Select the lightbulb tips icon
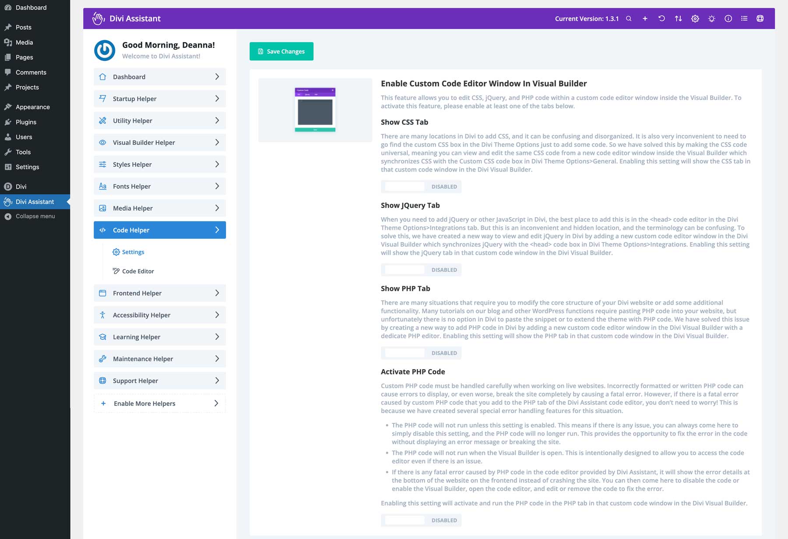 711,18
